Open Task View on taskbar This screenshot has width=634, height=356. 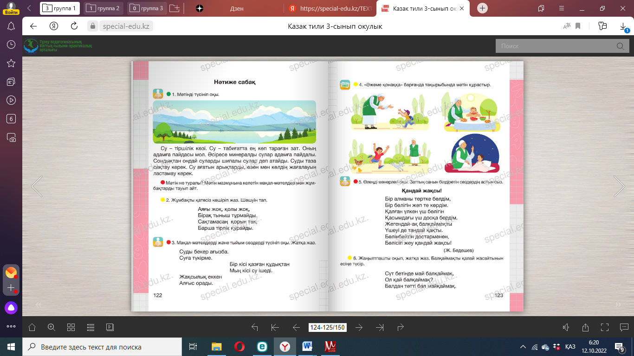click(x=194, y=346)
